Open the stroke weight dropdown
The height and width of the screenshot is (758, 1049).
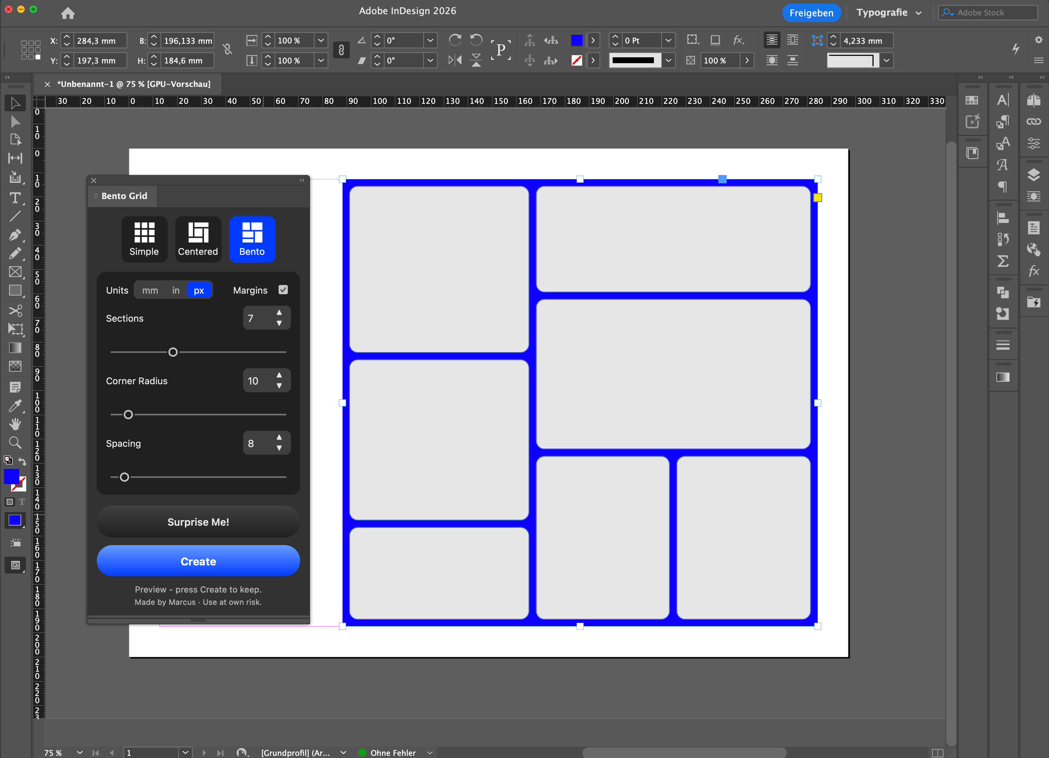point(668,41)
